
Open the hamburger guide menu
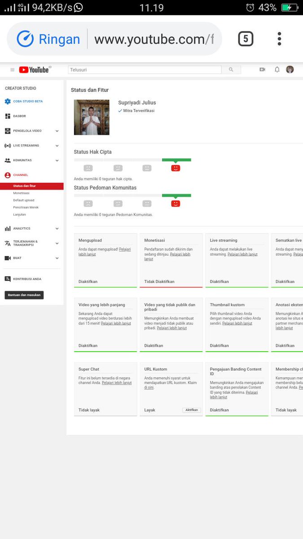coord(12,70)
